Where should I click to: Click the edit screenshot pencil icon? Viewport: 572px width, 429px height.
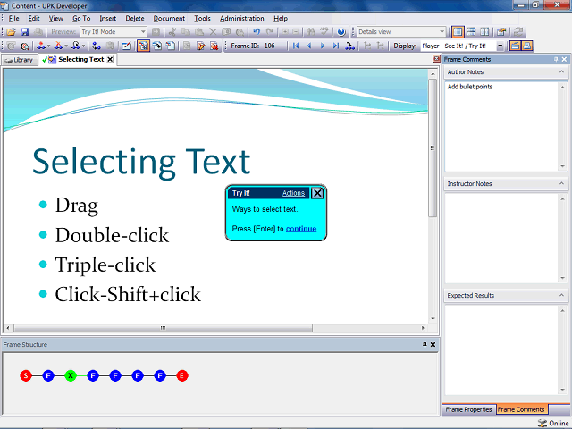click(x=127, y=46)
